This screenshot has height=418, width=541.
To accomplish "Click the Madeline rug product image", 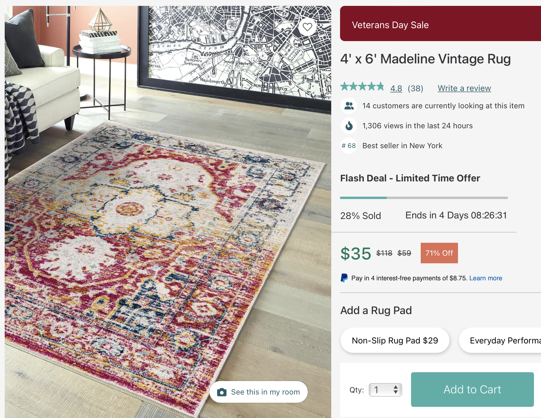I will pos(168,212).
